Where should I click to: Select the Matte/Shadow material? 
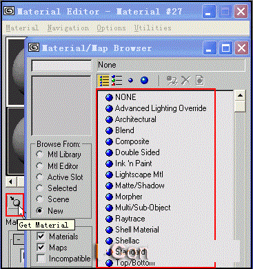(135, 186)
